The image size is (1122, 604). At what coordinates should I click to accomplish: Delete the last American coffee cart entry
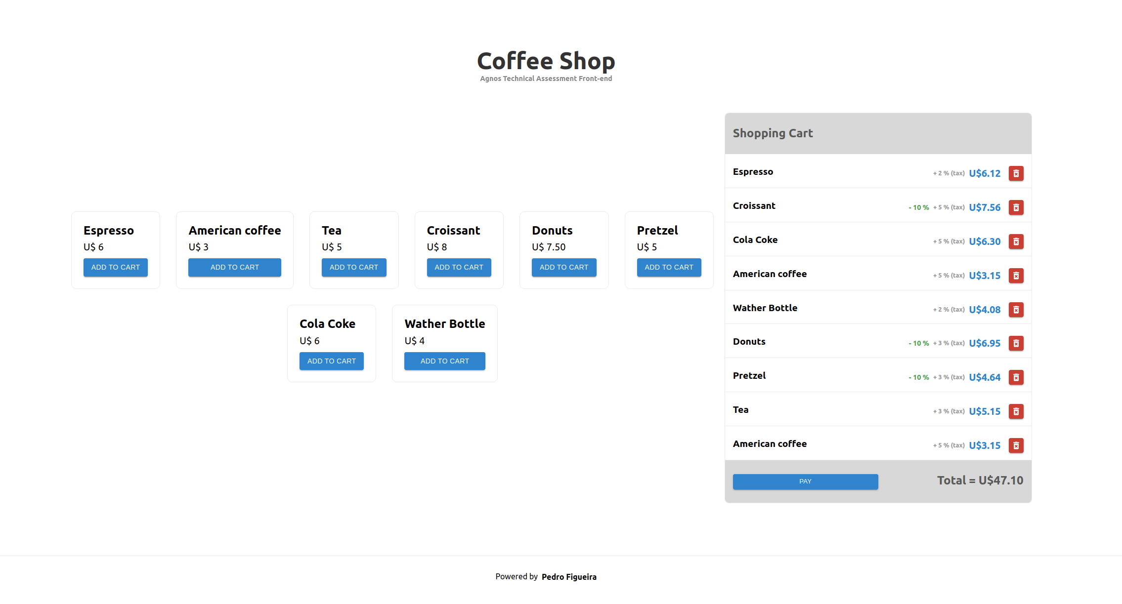1016,445
